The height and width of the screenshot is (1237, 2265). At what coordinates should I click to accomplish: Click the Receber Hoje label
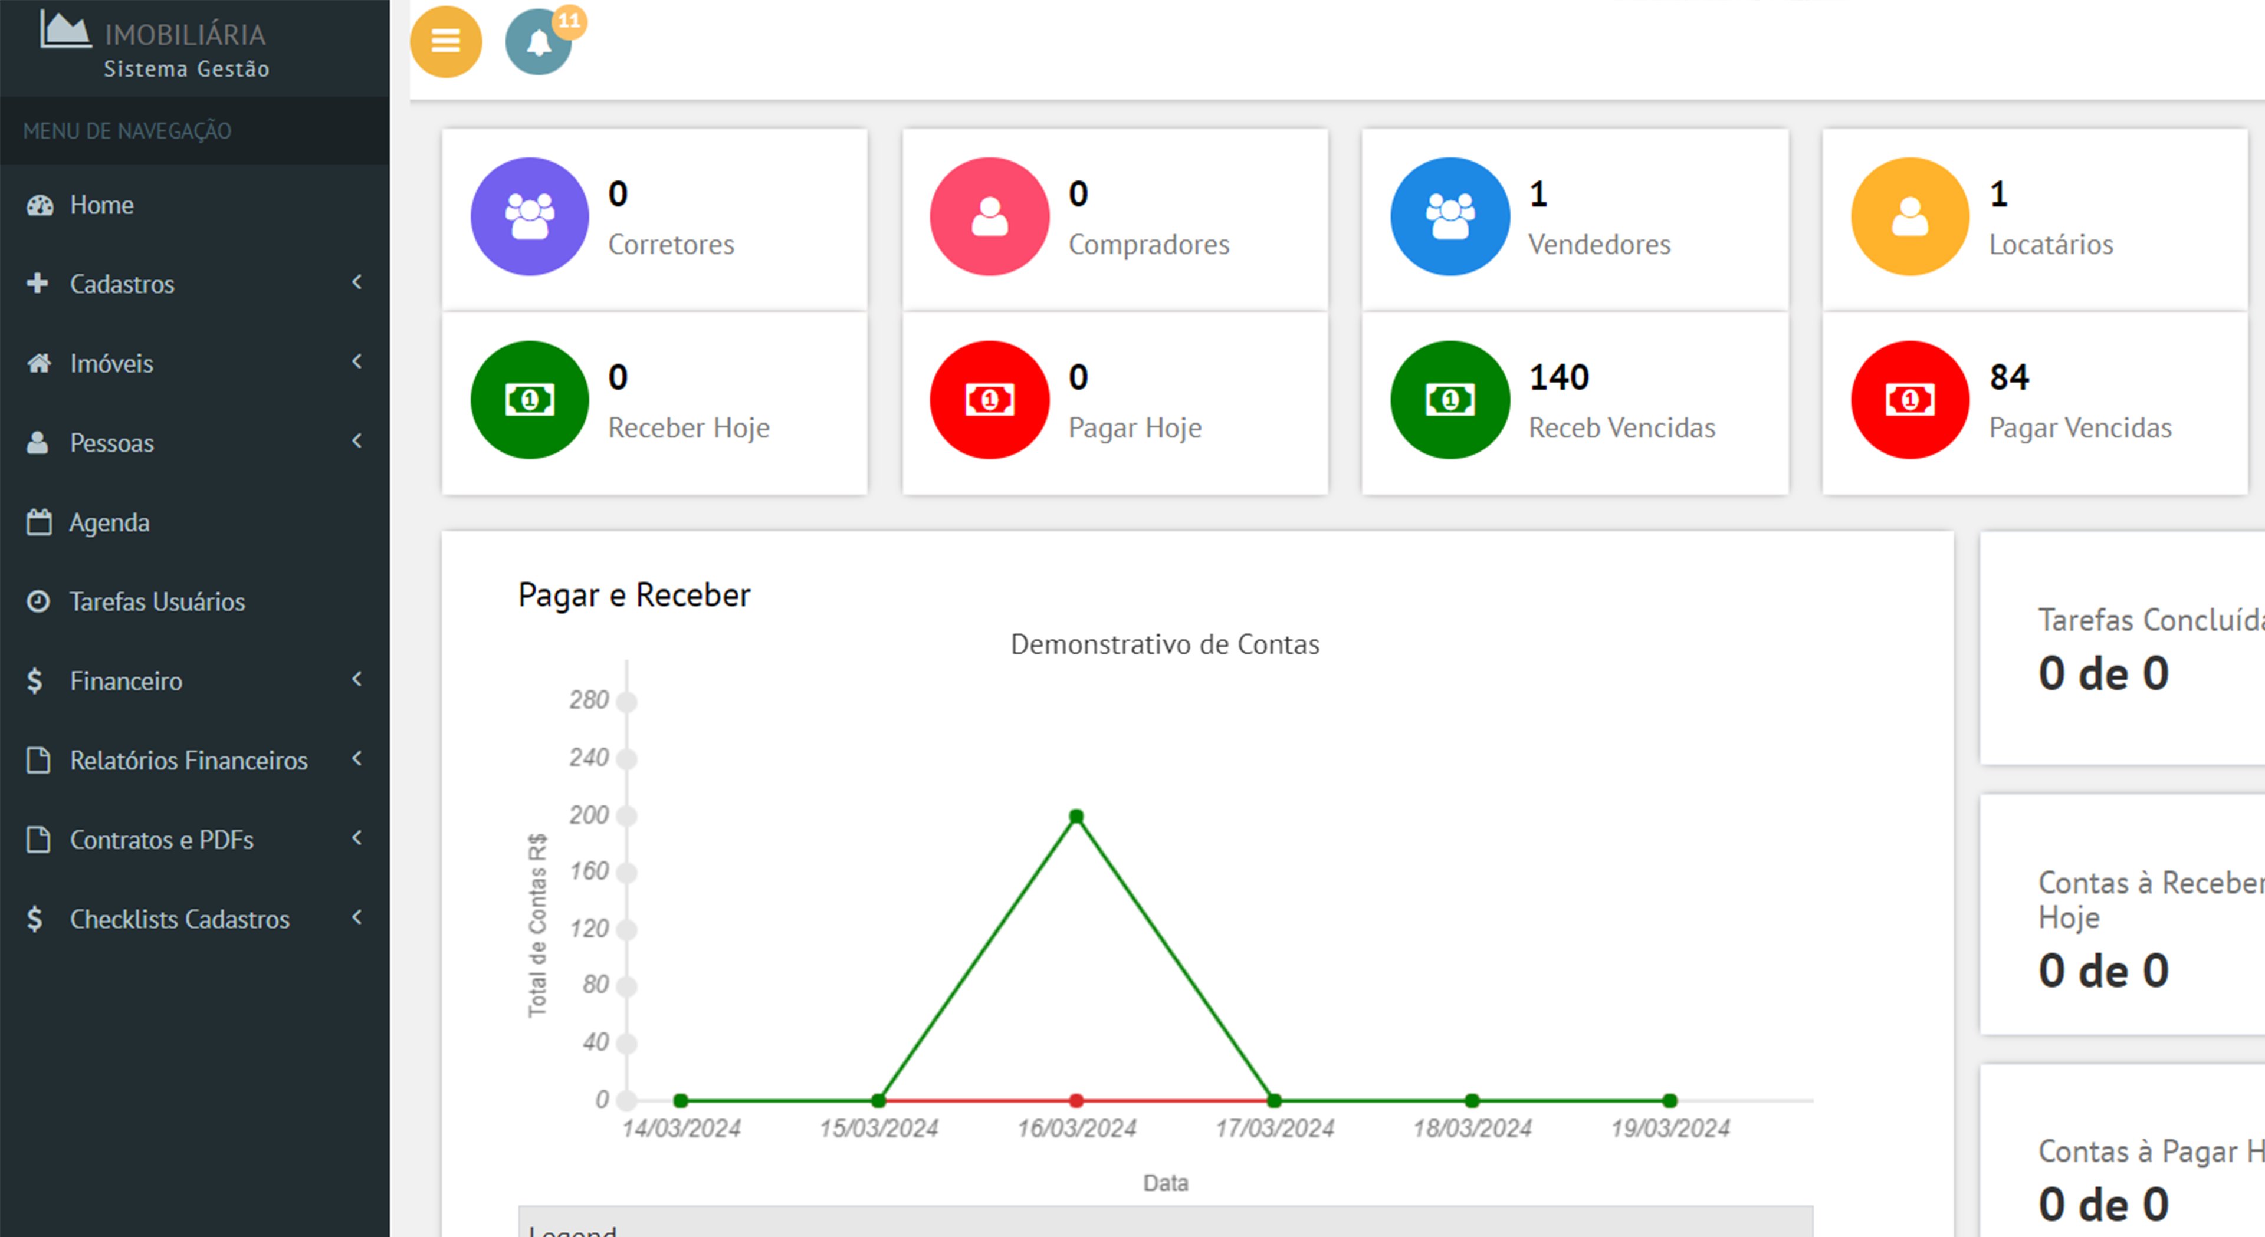688,428
